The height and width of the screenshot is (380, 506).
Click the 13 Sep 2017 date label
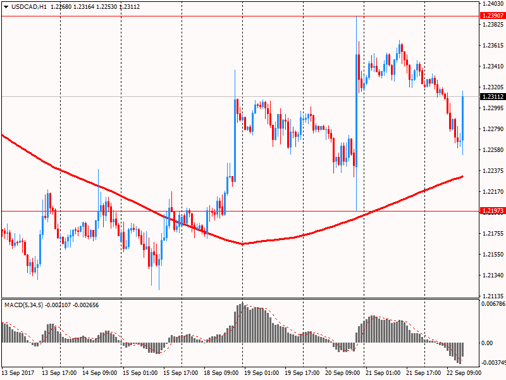pyautogui.click(x=18, y=373)
